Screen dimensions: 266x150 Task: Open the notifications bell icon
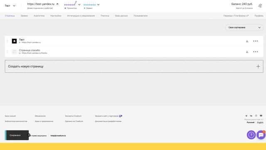click(260, 6)
